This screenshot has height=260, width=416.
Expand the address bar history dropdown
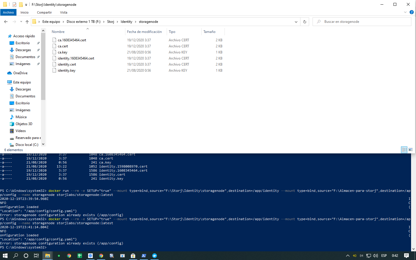coord(296,22)
